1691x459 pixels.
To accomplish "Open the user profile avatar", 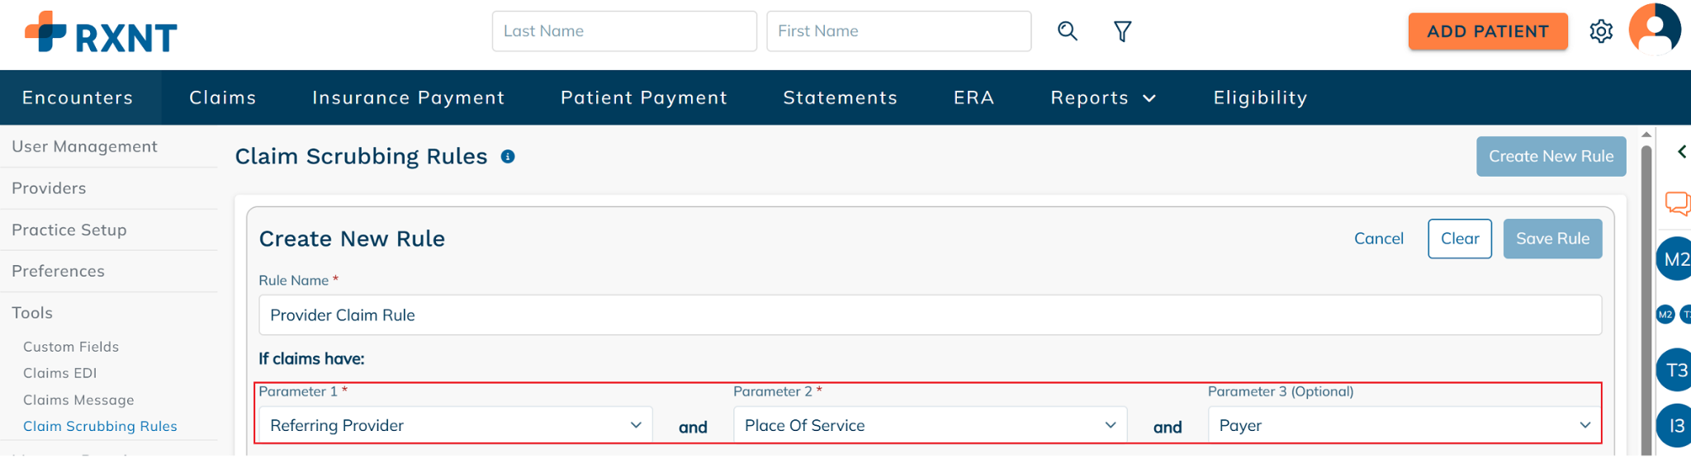I will pos(1655,30).
